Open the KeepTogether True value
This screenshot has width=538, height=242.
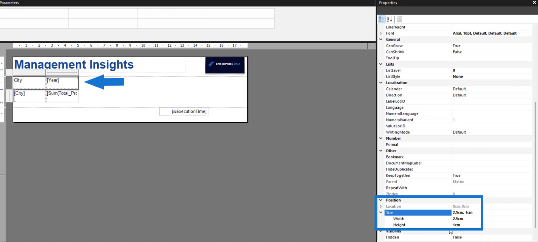(x=492, y=176)
